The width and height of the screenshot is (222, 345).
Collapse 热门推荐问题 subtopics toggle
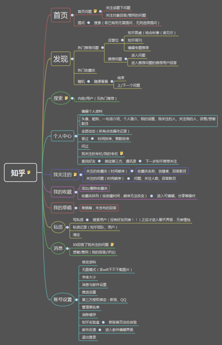click(102, 47)
